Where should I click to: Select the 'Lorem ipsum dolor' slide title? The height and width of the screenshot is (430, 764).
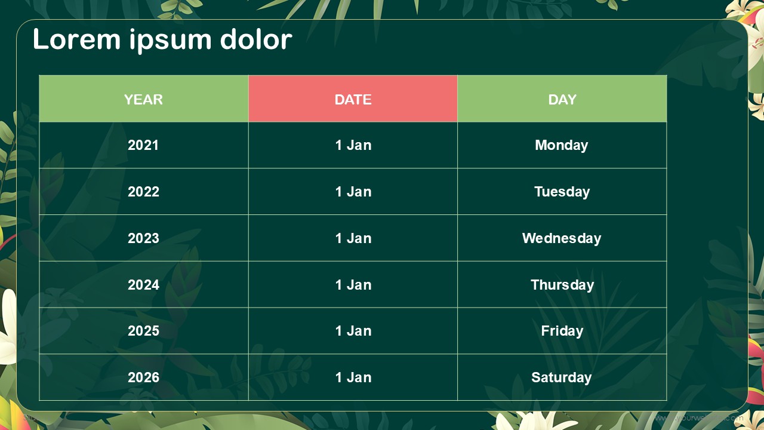[x=162, y=40]
